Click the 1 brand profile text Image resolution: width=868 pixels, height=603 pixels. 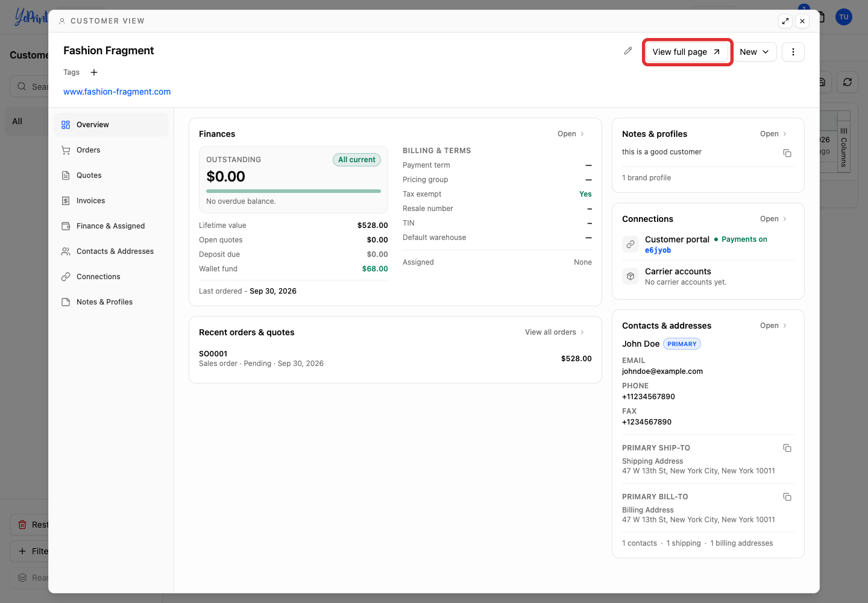pyautogui.click(x=646, y=178)
